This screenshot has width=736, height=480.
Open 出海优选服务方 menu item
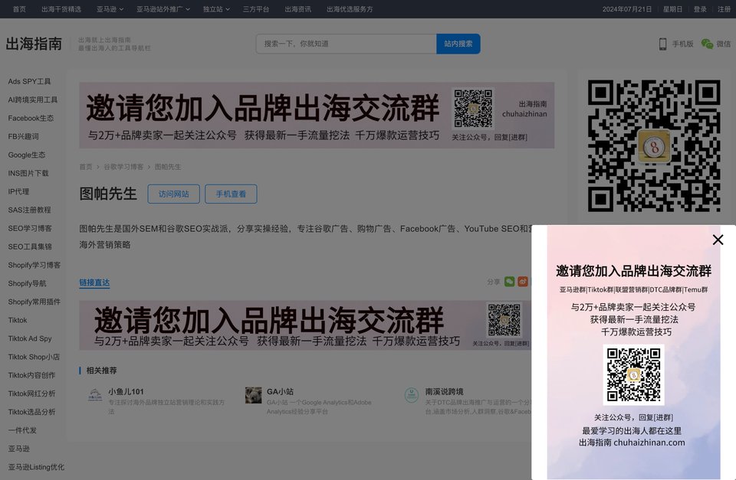coord(350,9)
